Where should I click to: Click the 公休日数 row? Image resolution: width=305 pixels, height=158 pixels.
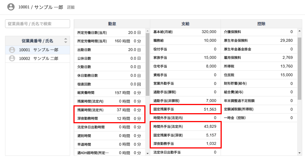point(109,58)
